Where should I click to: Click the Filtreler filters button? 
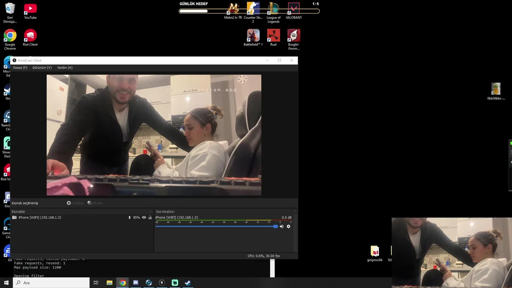pyautogui.click(x=95, y=203)
